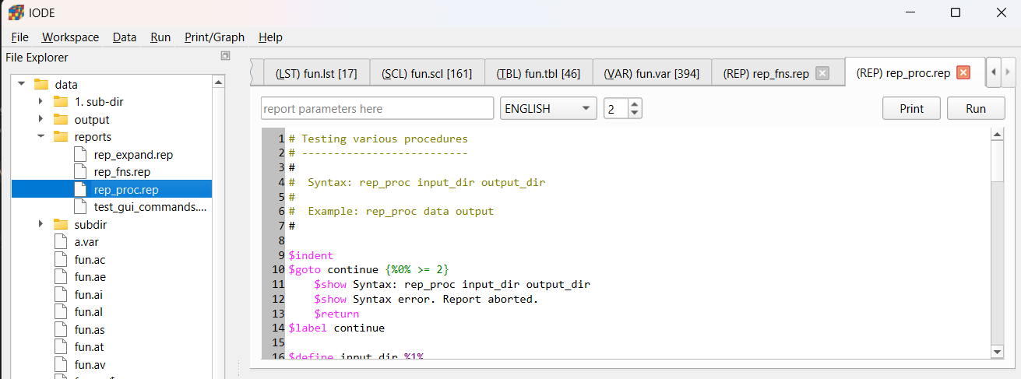Click the report parameters input field
The width and height of the screenshot is (1021, 379).
pos(377,109)
